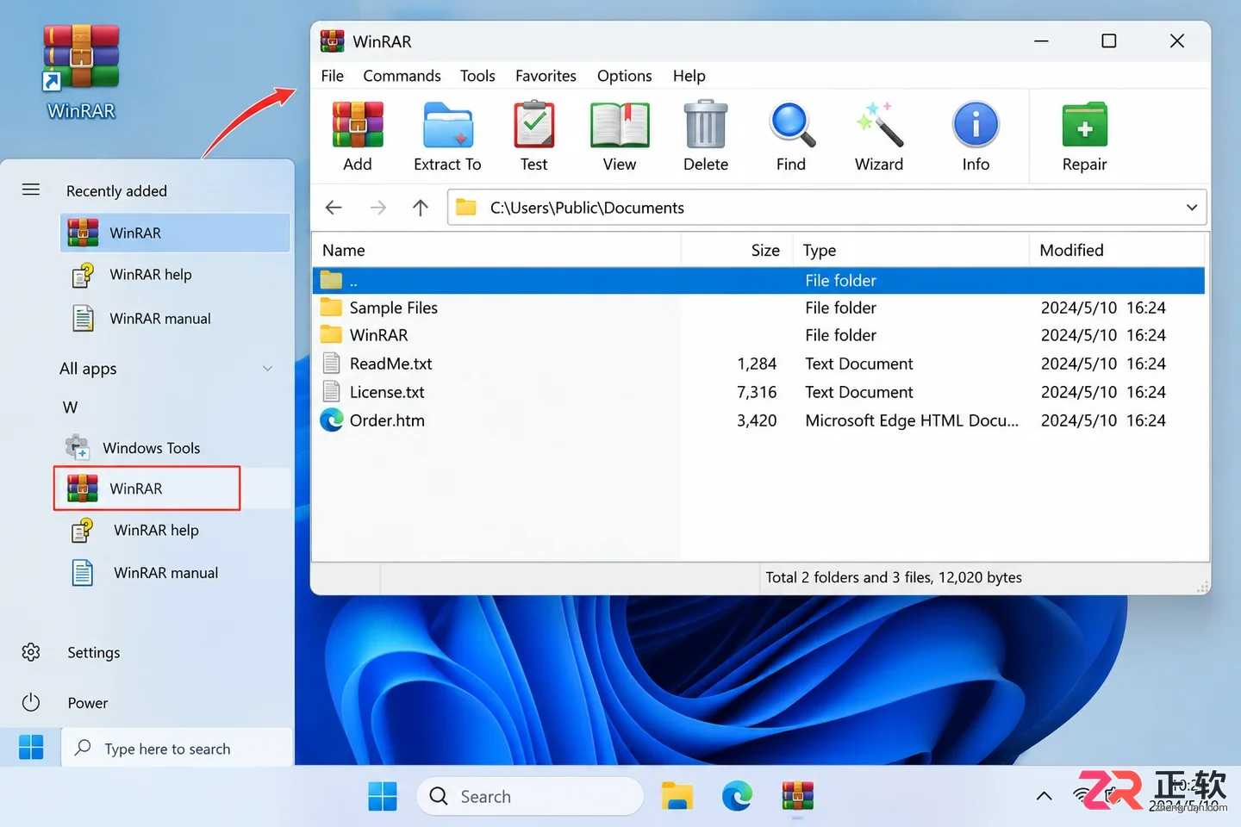Click the Type here to search field
The width and height of the screenshot is (1241, 827).
coord(177,749)
